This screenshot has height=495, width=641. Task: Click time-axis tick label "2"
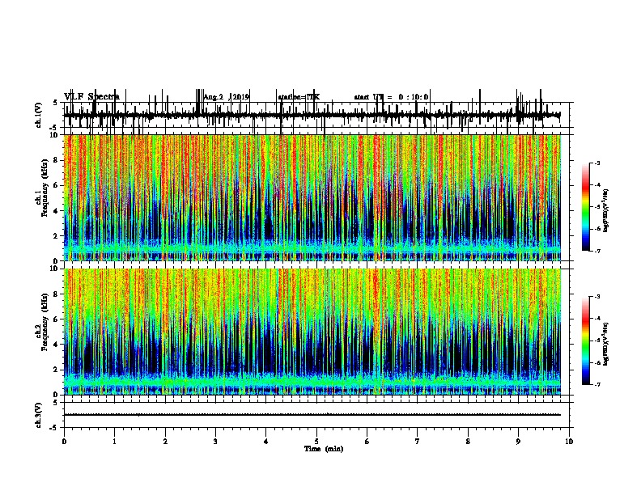tap(165, 442)
